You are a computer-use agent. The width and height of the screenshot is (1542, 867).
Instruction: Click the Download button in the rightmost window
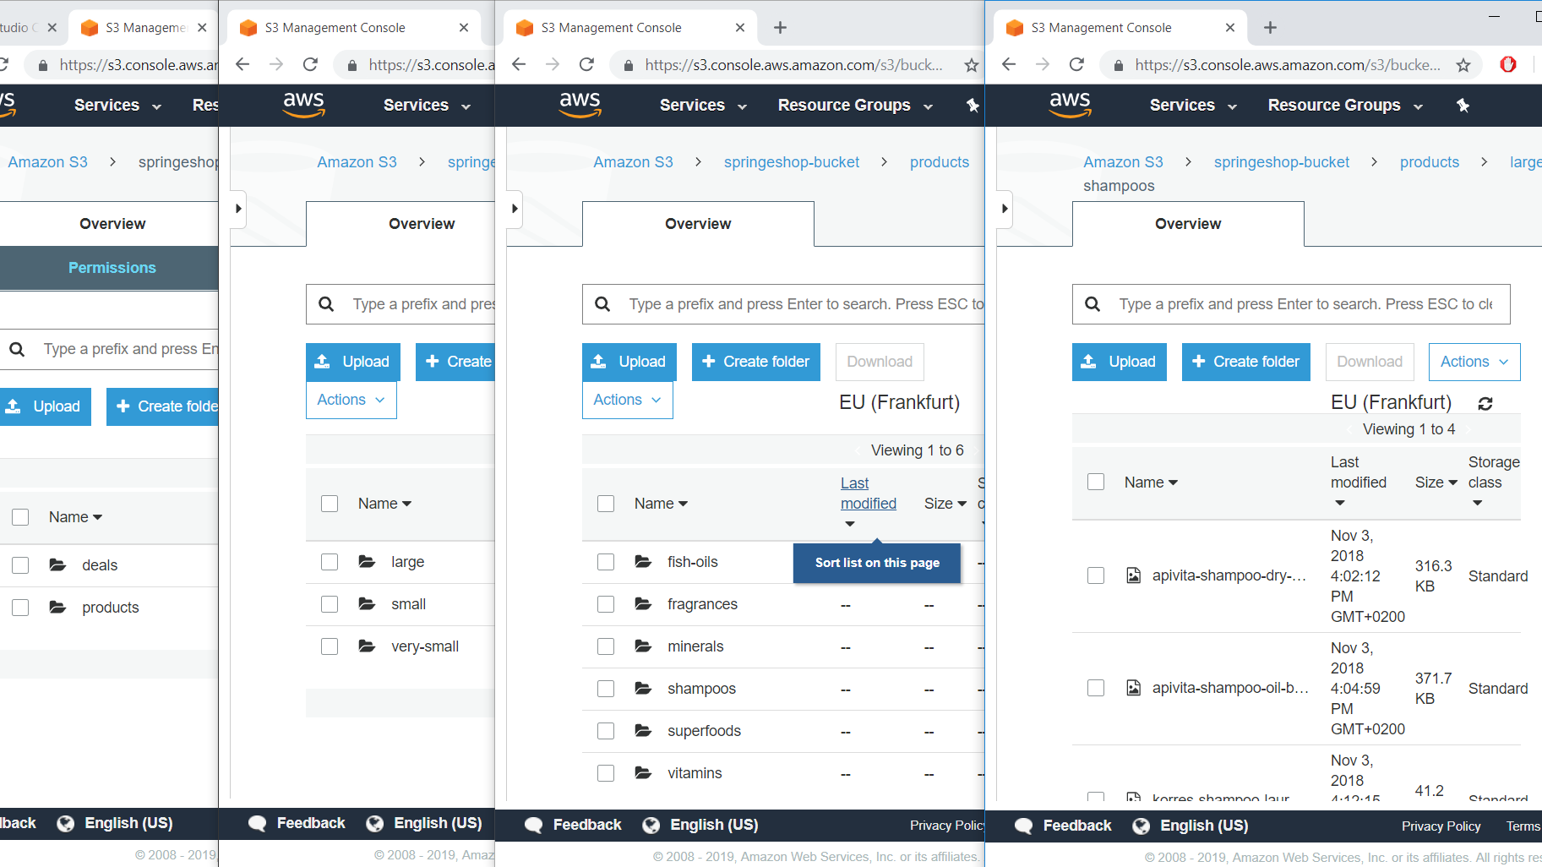tap(1370, 362)
